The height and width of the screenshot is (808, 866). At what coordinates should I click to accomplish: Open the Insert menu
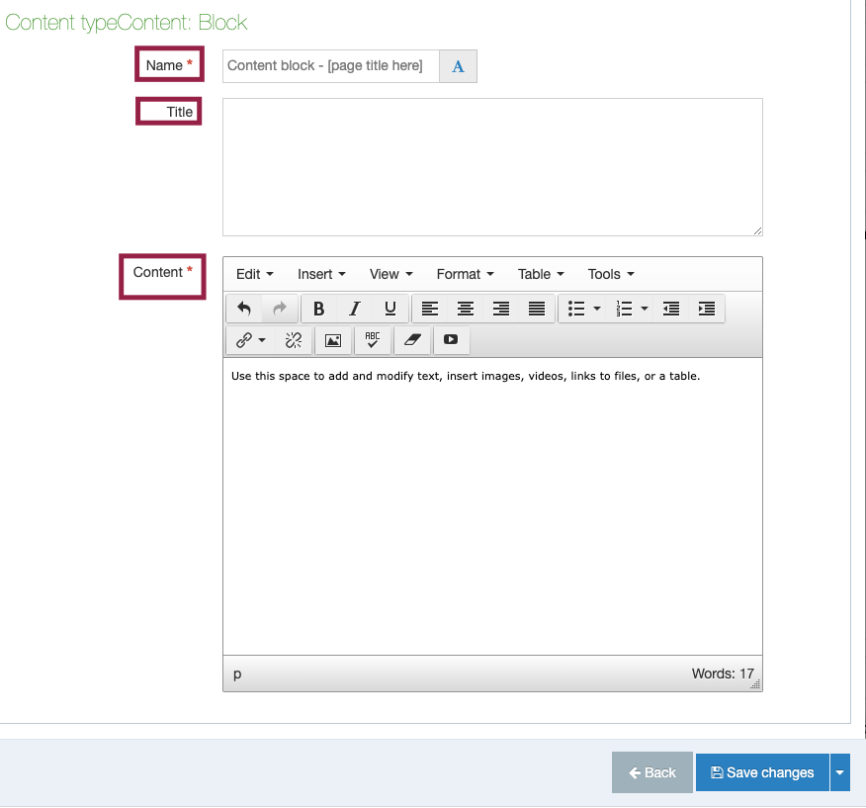[x=321, y=274]
